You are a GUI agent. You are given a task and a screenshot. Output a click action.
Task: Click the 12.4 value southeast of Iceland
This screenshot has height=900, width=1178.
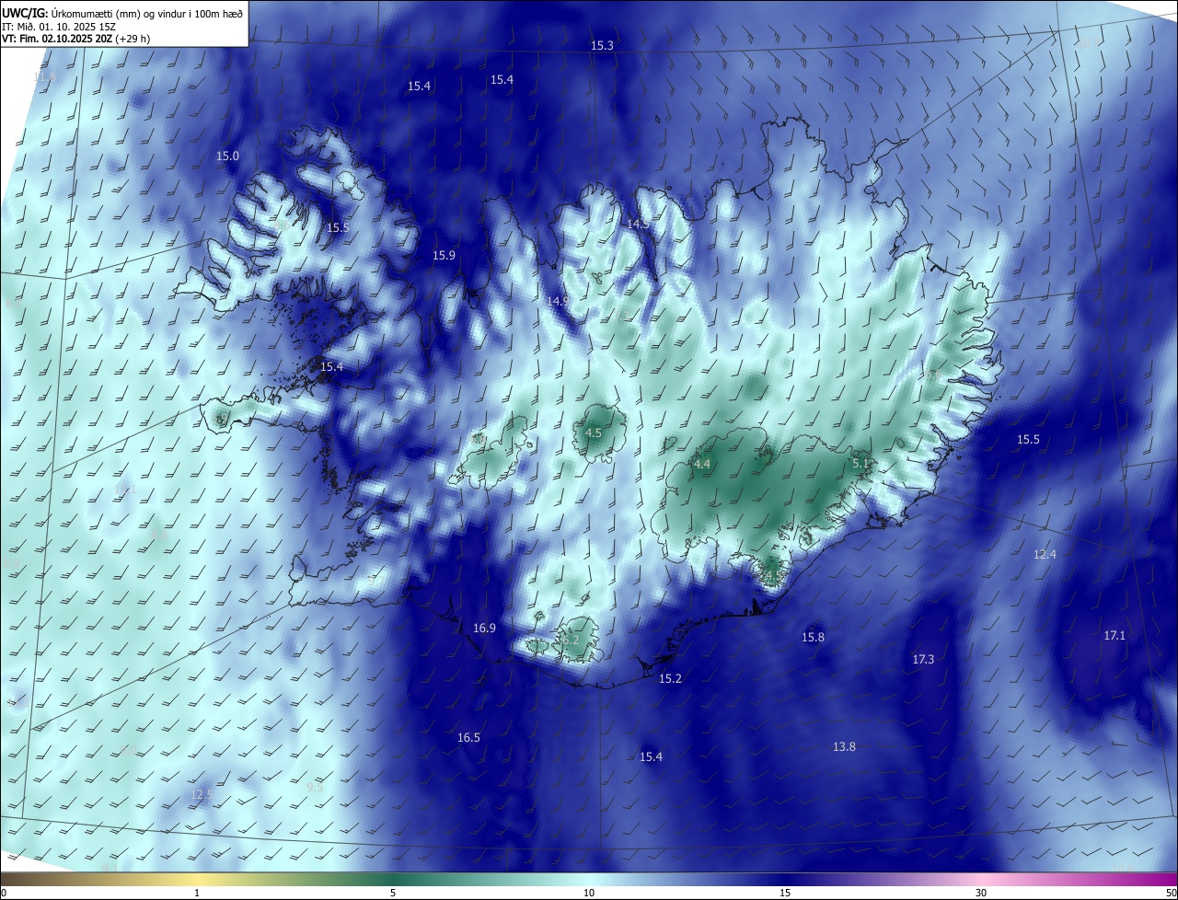coord(1045,554)
